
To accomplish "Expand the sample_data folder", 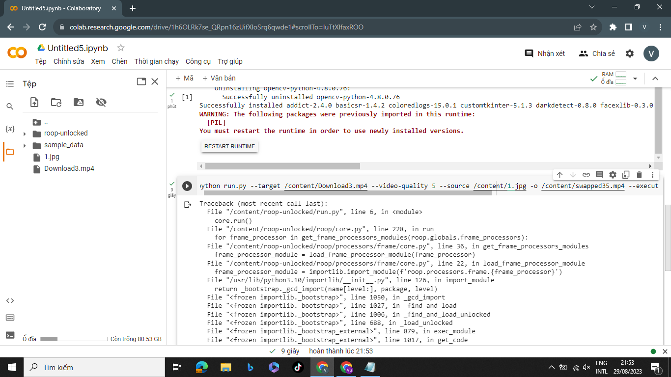I will [x=25, y=145].
